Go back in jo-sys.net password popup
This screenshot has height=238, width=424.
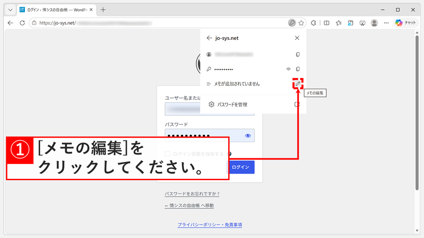(x=209, y=38)
